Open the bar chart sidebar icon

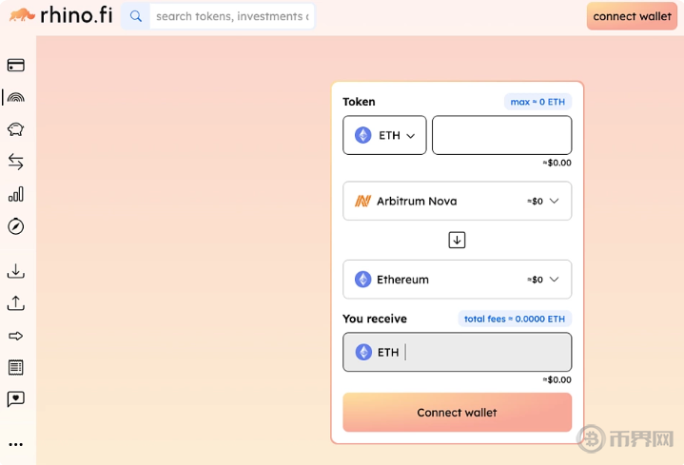pos(15,194)
